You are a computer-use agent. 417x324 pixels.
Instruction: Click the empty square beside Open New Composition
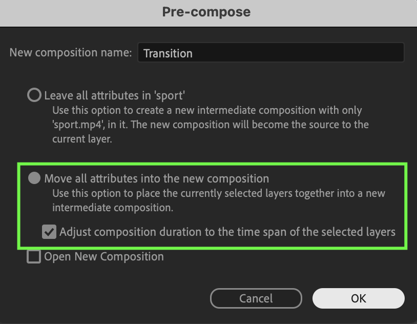[x=34, y=257]
